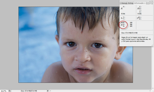
Task: Click the info panel's bottom-right resize grip
Action: [x=152, y=45]
